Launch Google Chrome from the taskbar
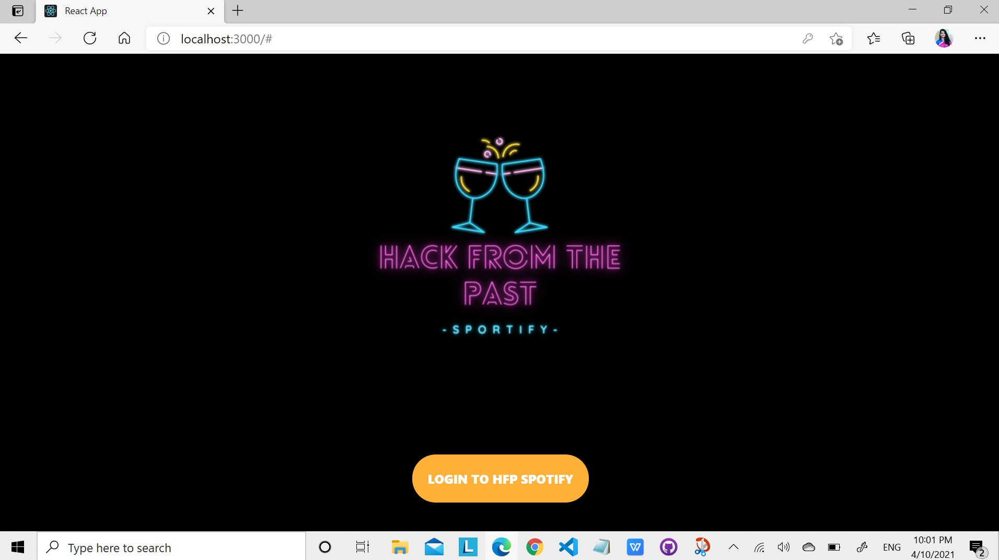Viewport: 999px width, 560px height. [x=535, y=547]
